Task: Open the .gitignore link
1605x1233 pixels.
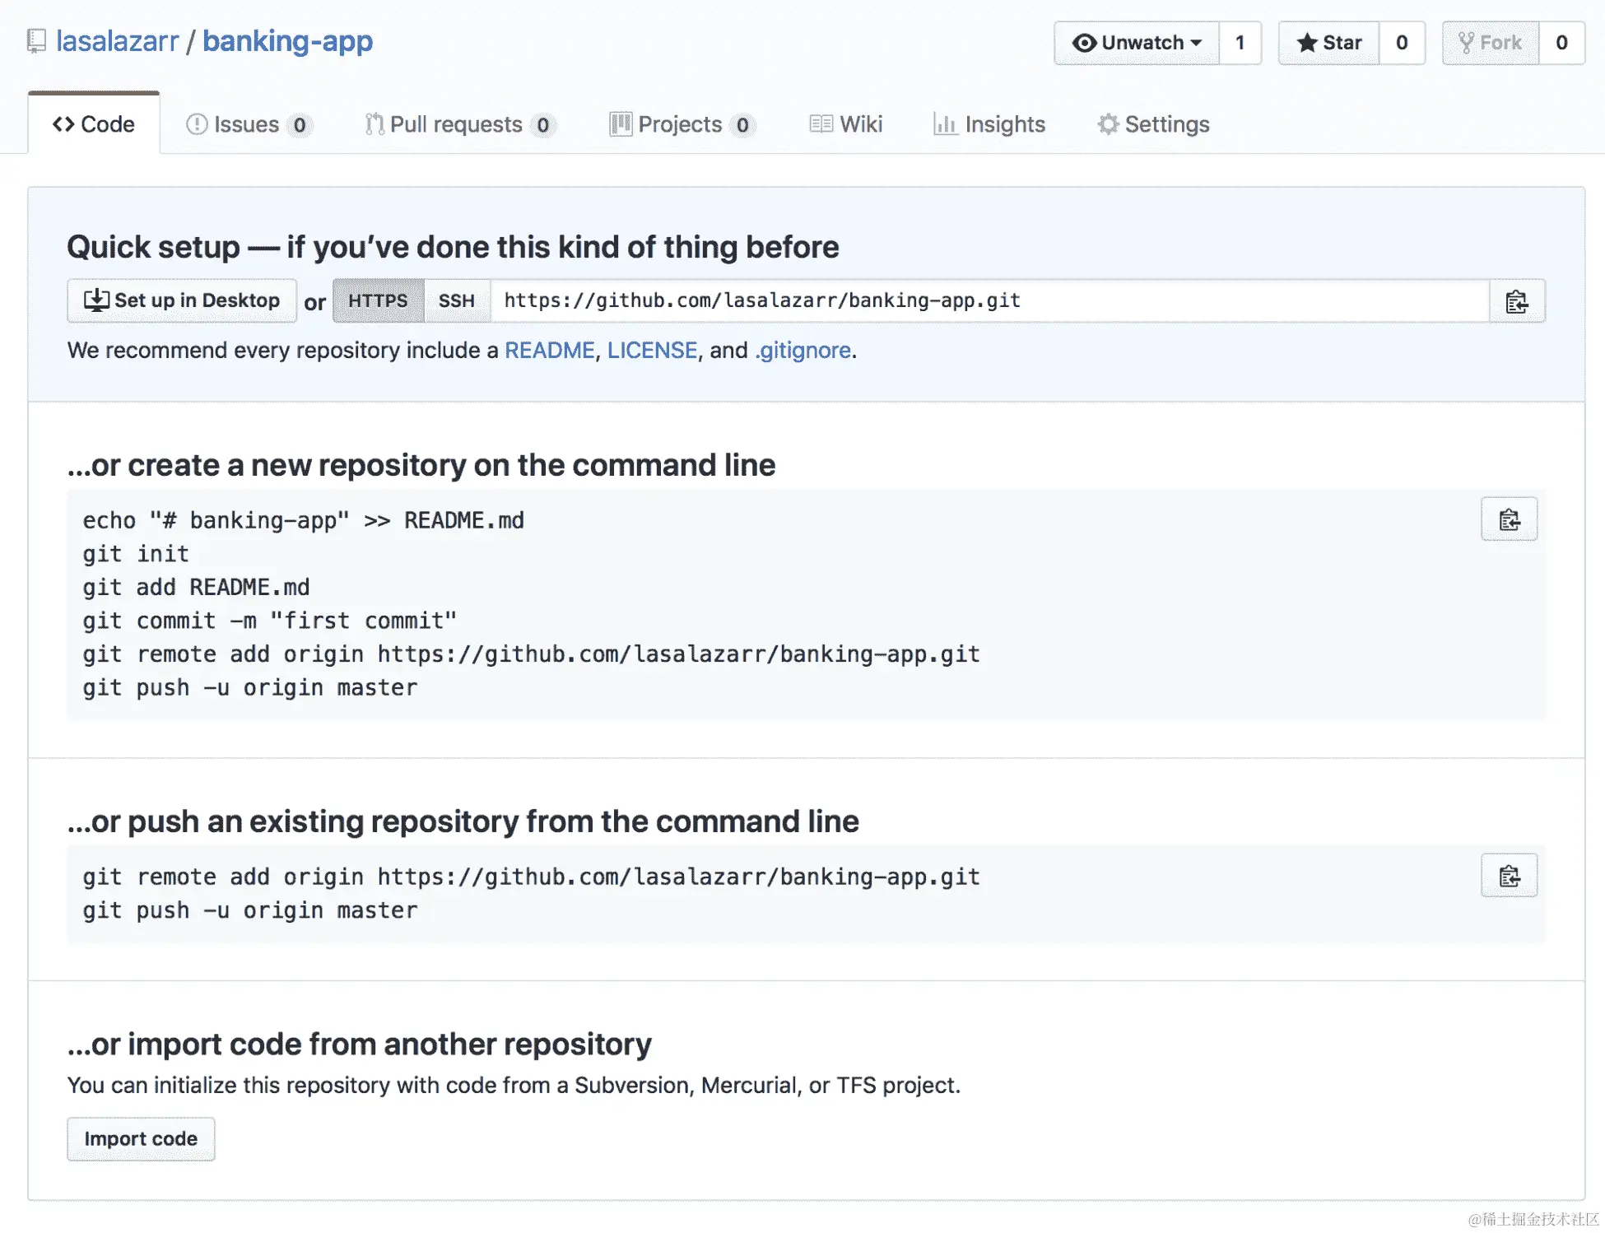Action: click(802, 351)
